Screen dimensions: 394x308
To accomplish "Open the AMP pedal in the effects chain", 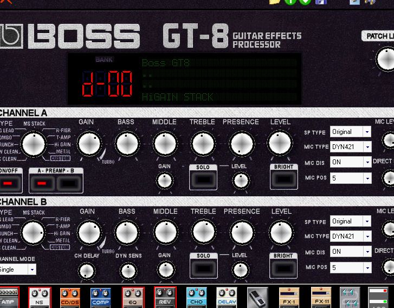I will pyautogui.click(x=9, y=298).
